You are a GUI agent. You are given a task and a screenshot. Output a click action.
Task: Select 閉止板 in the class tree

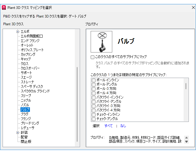(26, 142)
